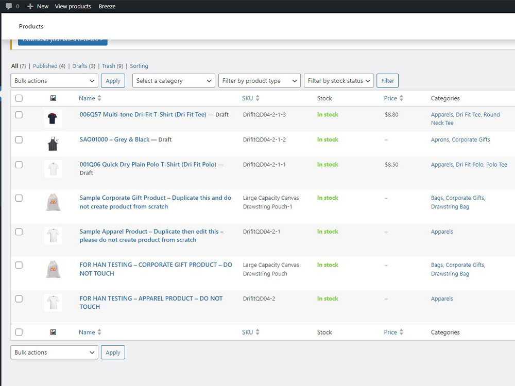The width and height of the screenshot is (515, 386).
Task: Click the Apply button next to Bulk actions
Action: coord(113,80)
